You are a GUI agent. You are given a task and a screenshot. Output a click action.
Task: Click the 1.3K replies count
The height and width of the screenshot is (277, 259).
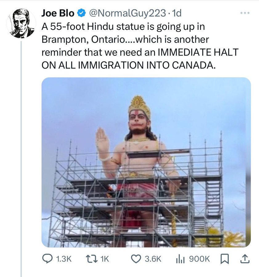[64, 259]
